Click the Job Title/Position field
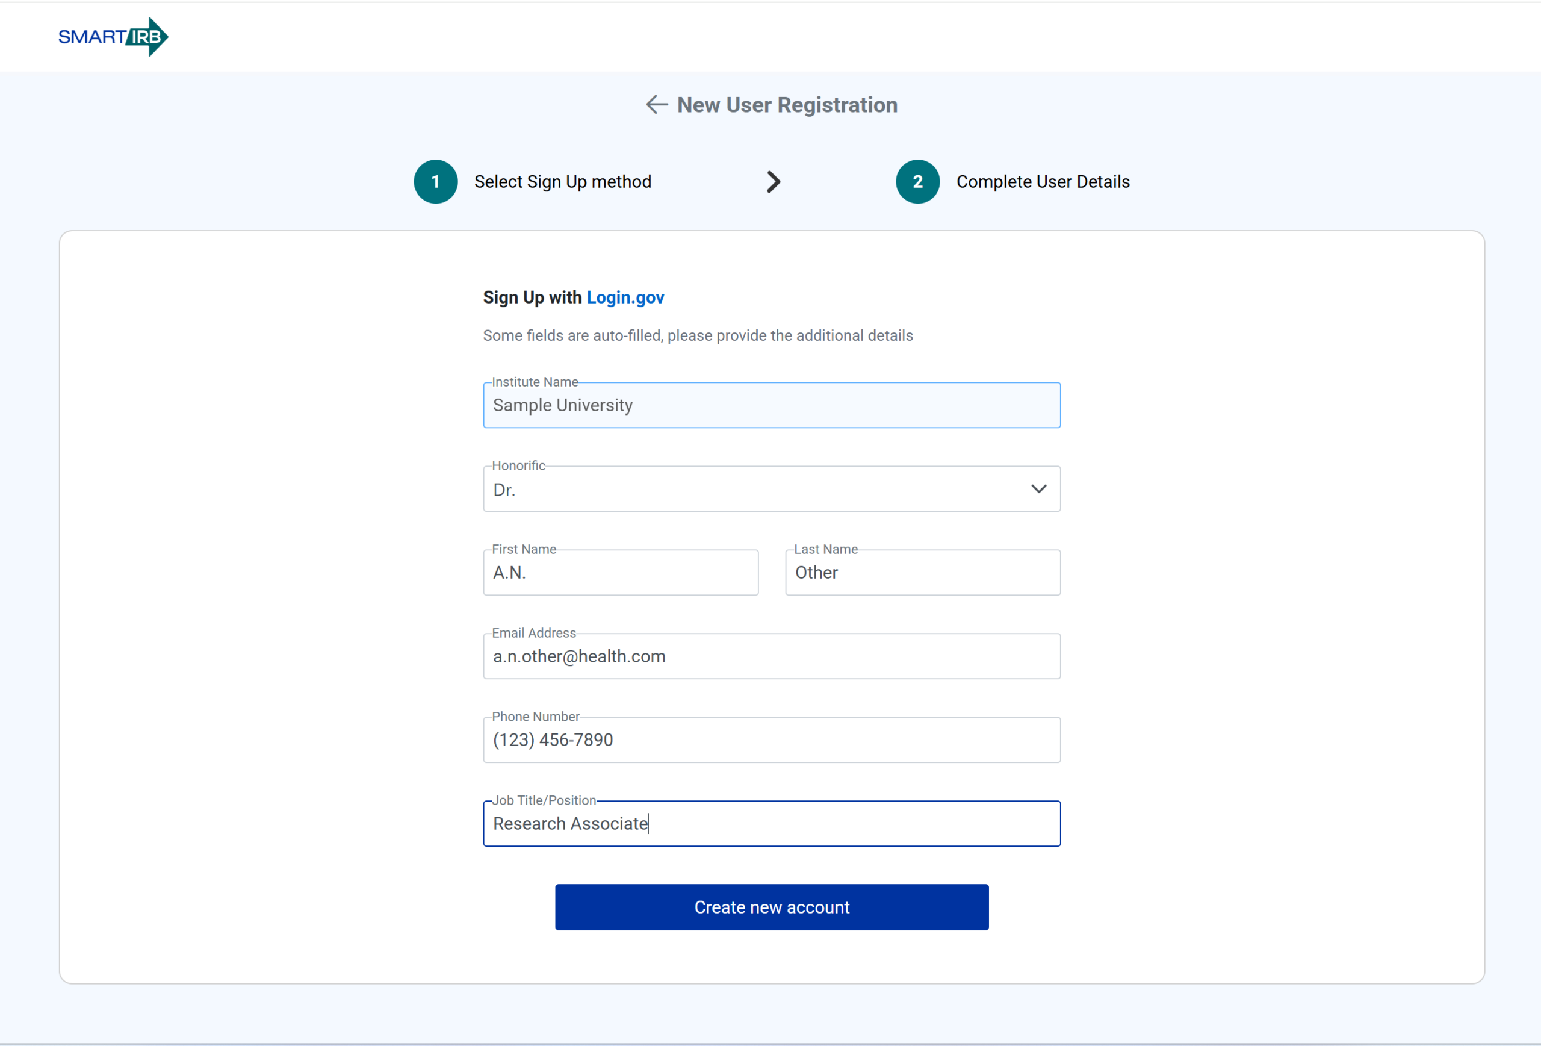 click(772, 823)
